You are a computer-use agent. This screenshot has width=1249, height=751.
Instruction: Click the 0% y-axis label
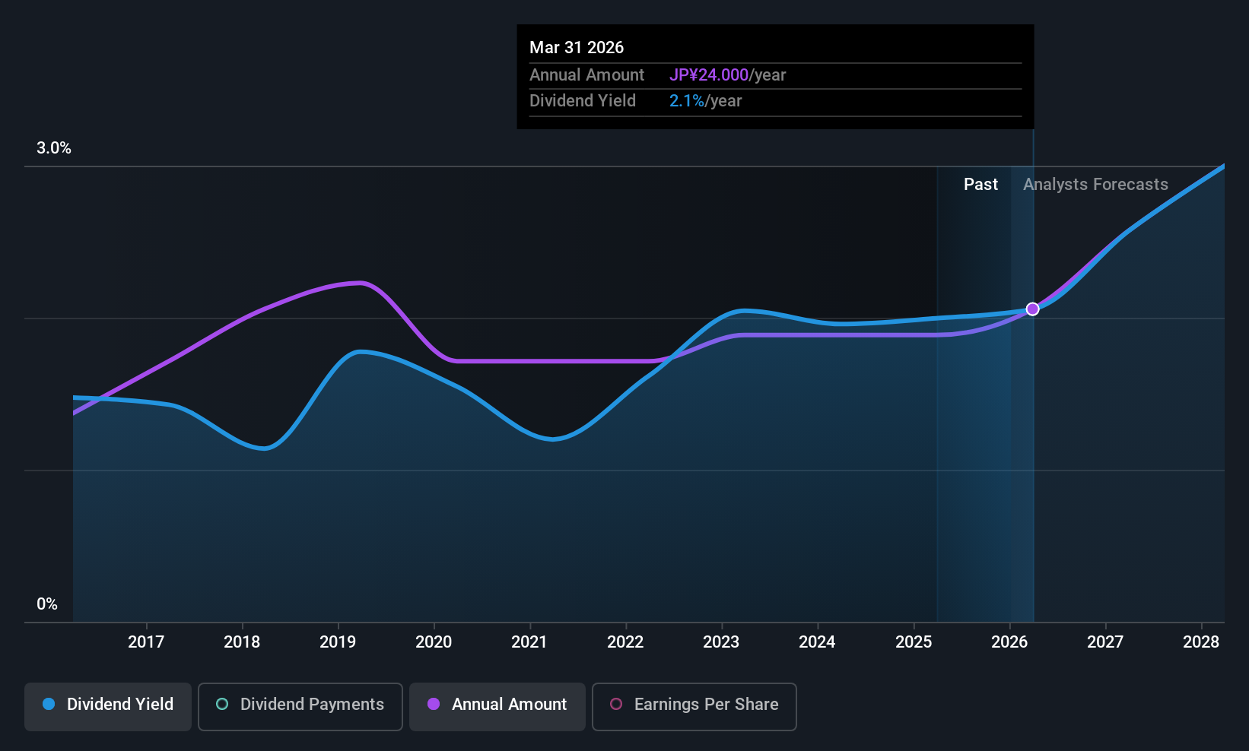tap(47, 604)
